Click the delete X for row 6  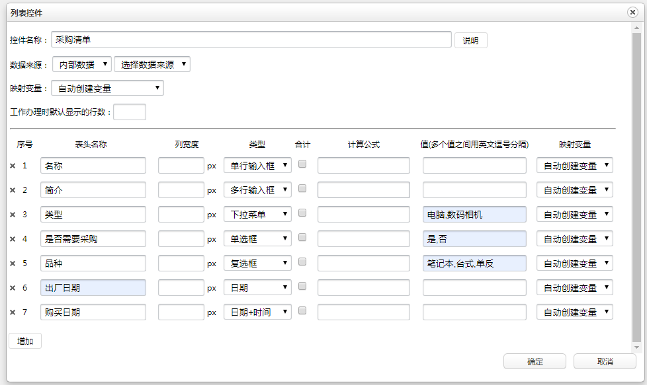pyautogui.click(x=13, y=288)
